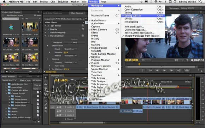Select the Selection arrow tool in Tools panel
Screen dimensions: 205x128
pos(46,78)
